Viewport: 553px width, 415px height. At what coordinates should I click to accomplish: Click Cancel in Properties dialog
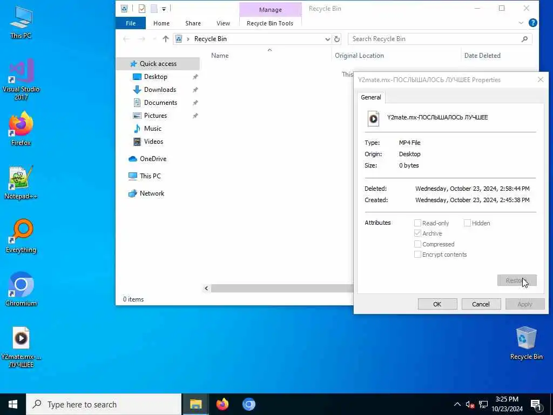481,304
